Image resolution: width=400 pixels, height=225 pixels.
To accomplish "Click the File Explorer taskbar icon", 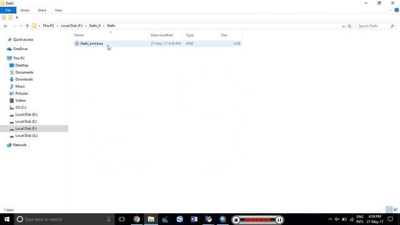I will coord(151,219).
